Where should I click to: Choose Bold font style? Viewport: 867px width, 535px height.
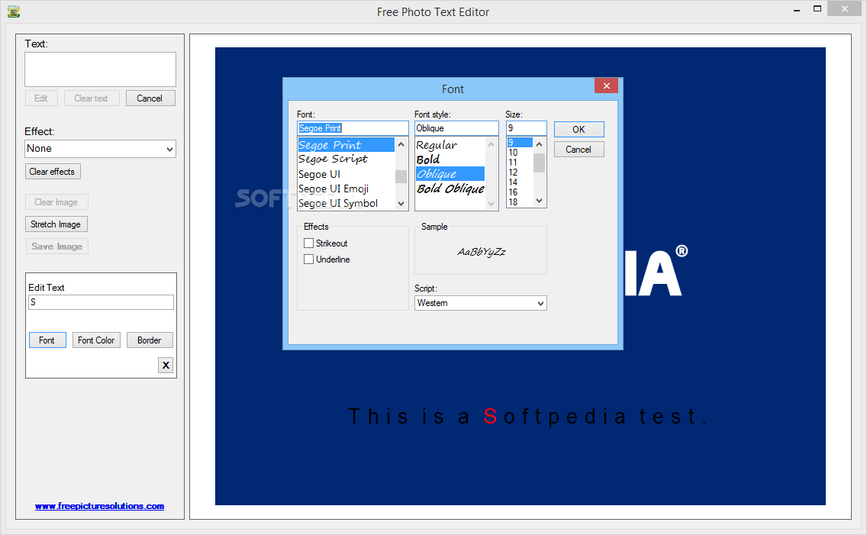point(450,160)
